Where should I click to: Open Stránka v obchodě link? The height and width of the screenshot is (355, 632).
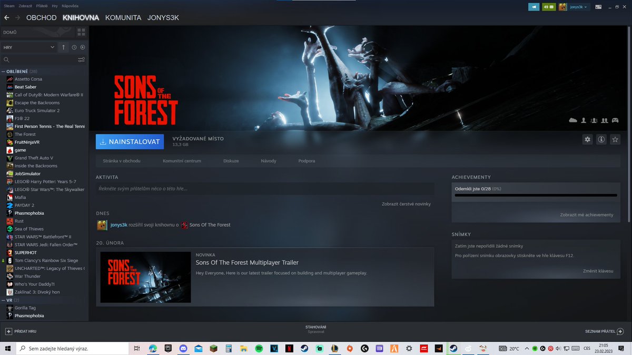[122, 161]
